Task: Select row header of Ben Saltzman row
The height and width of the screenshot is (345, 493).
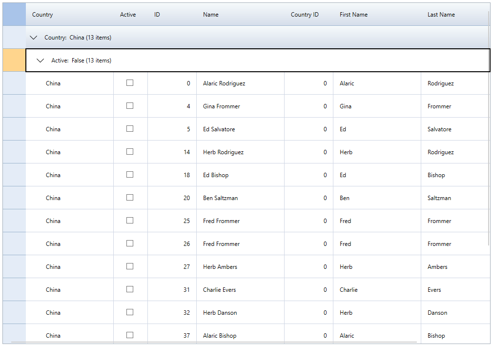Action: 14,198
